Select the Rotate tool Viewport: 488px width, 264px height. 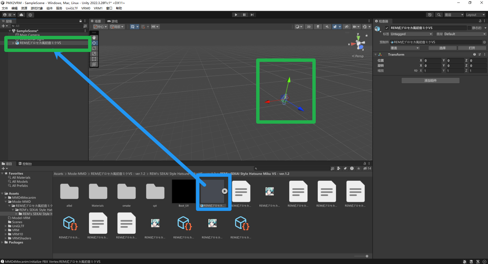point(94,48)
